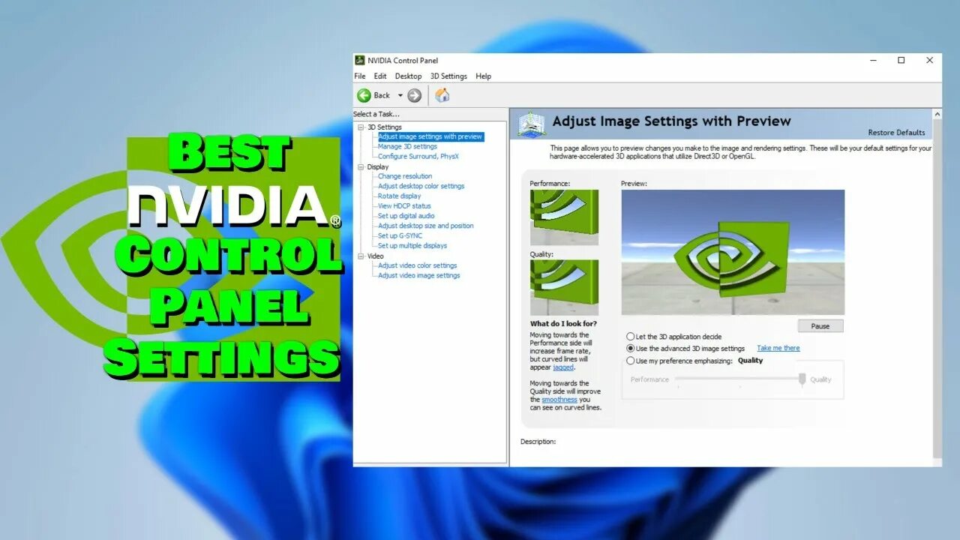Click the Display tree label
Viewport: 960px width, 540px height.
coord(378,167)
